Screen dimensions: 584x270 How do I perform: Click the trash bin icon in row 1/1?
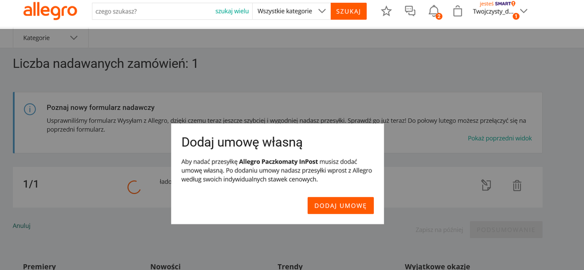pos(517,185)
